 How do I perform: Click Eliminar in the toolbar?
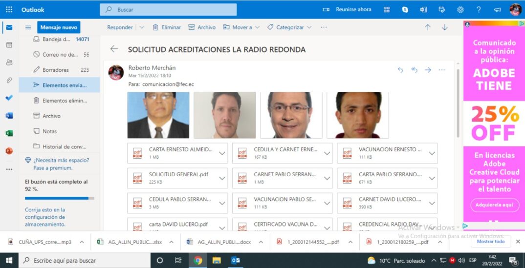tap(167, 27)
